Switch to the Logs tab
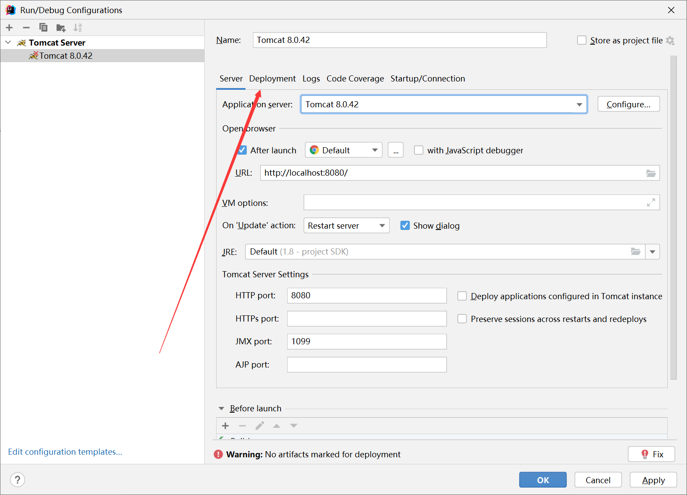Viewport: 687px width, 495px height. coord(311,78)
